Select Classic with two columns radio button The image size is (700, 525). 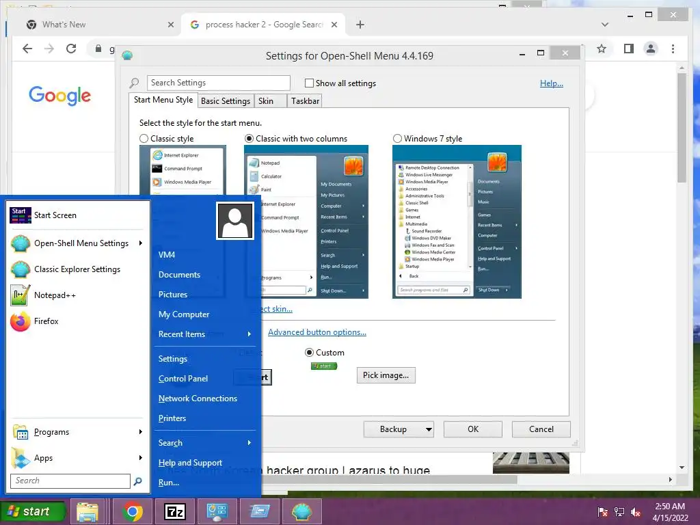249,139
